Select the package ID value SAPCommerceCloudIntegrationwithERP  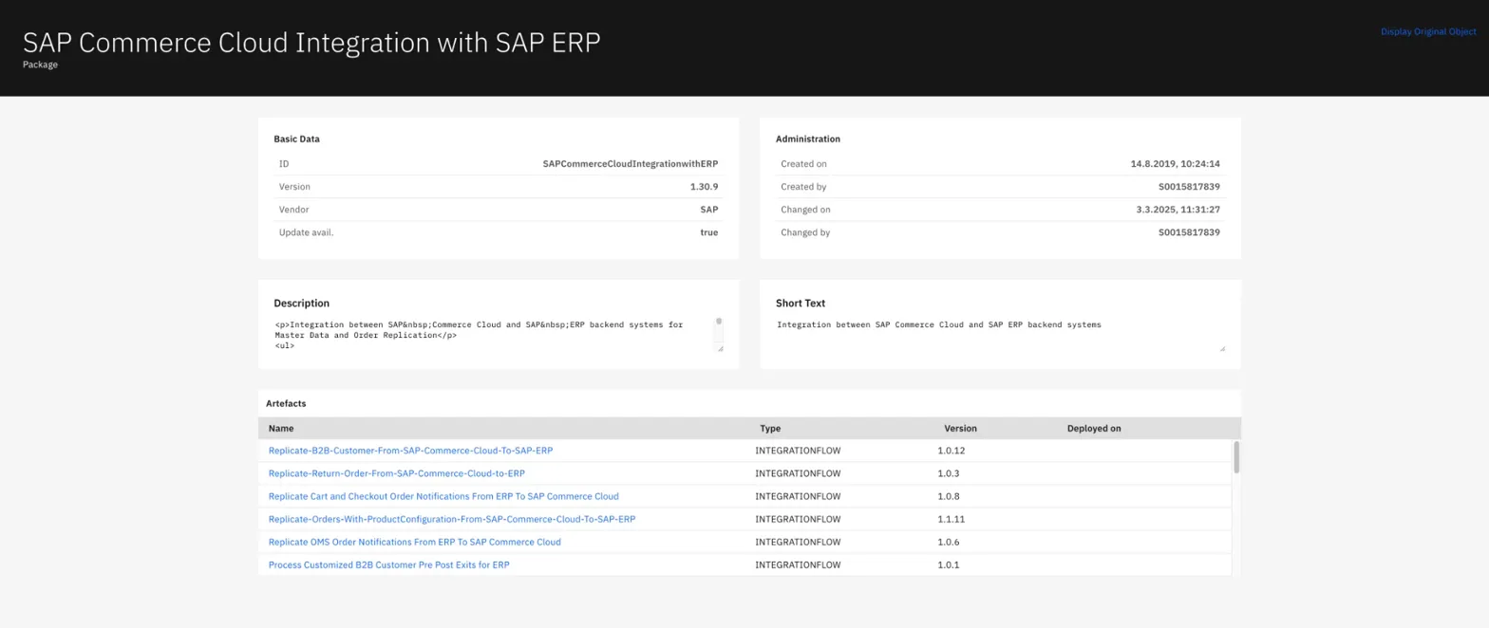(630, 164)
